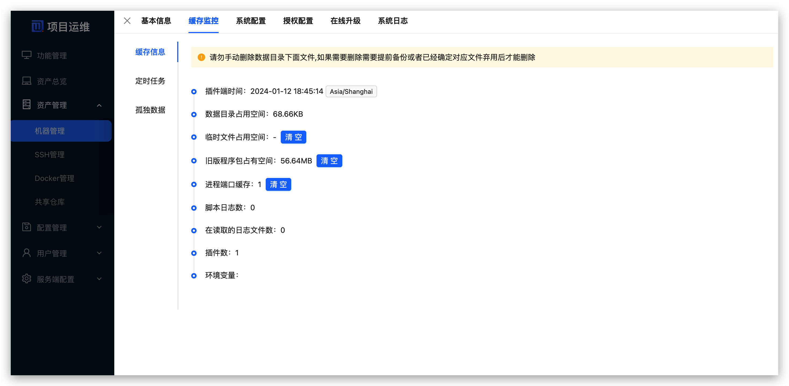789x386 pixels.
Task: Click the Asia/Shanghai timezone tag
Action: point(351,91)
